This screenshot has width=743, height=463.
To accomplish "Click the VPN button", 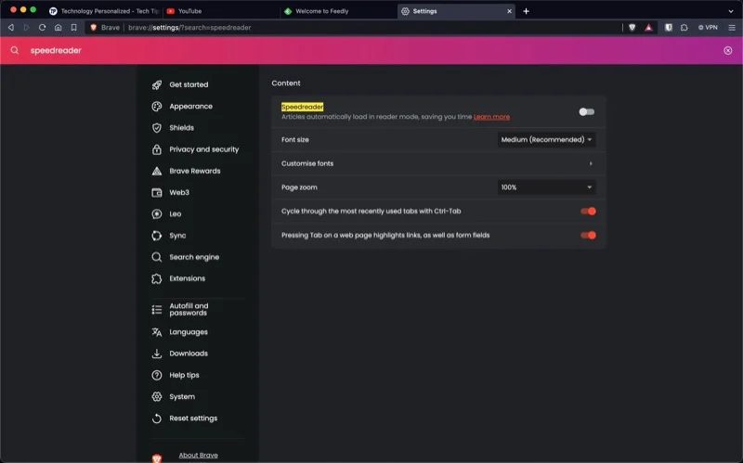I will pos(708,28).
